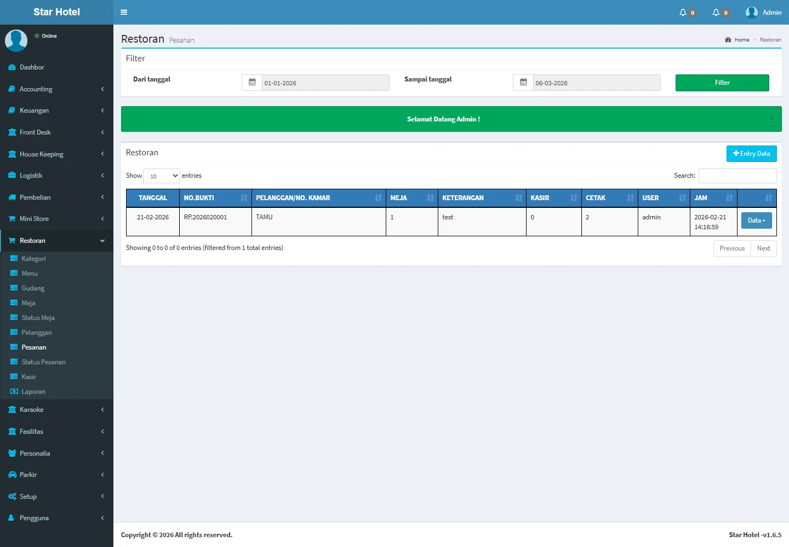Click the Entry Data button
This screenshot has width=789, height=547.
click(x=751, y=154)
